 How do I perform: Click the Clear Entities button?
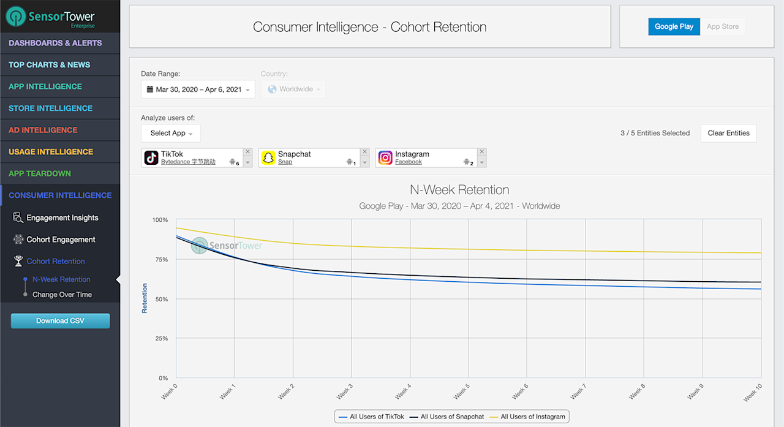pyautogui.click(x=728, y=133)
